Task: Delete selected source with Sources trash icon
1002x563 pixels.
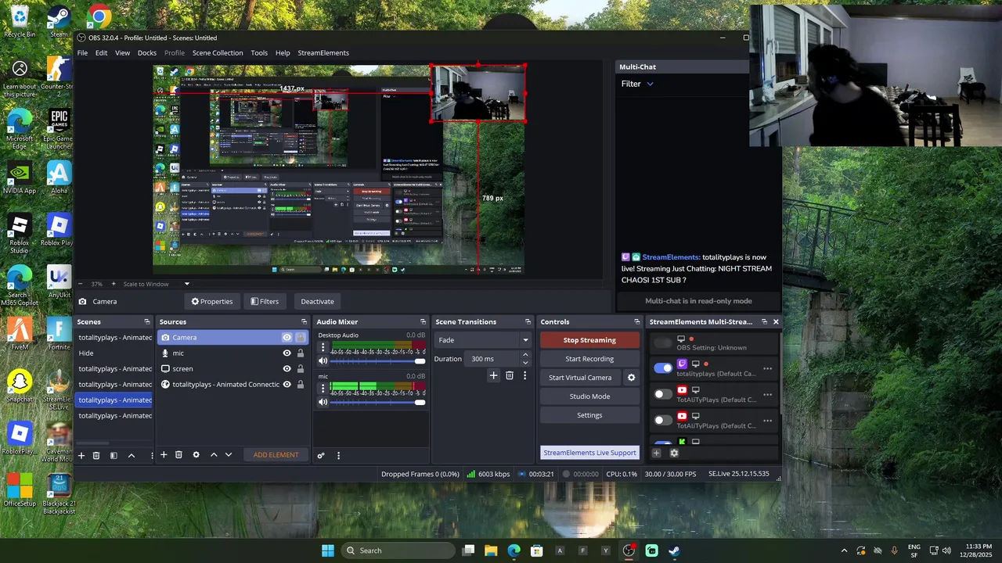Action: coord(178,454)
